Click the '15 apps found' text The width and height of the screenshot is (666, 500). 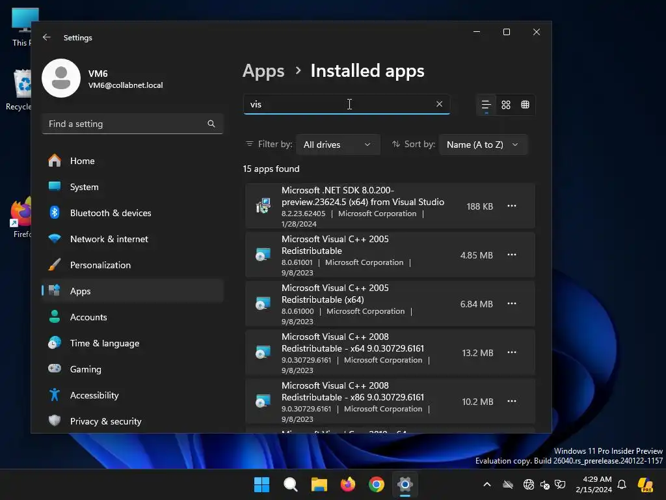(271, 169)
